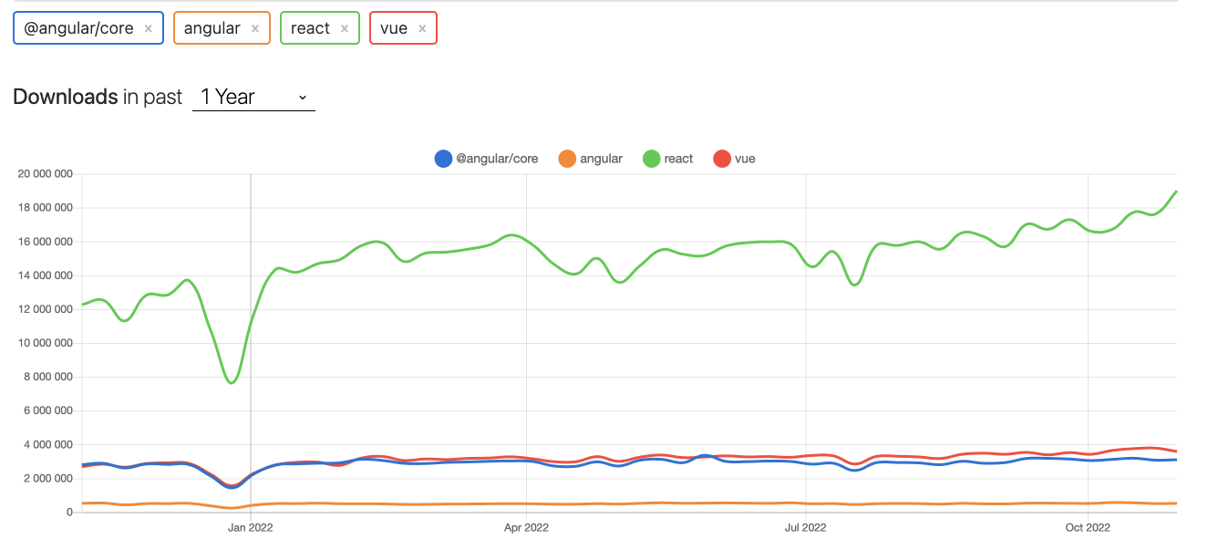Click the react line's lowest dip

[232, 382]
